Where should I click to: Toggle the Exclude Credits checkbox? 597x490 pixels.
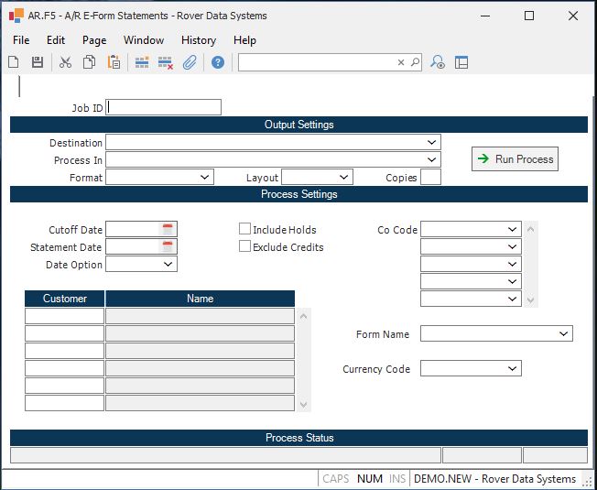click(244, 246)
